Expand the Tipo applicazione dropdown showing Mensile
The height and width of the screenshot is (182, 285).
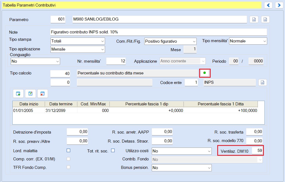[x=78, y=49]
